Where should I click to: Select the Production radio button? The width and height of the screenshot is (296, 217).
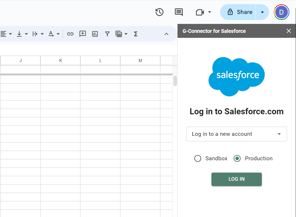tap(237, 158)
